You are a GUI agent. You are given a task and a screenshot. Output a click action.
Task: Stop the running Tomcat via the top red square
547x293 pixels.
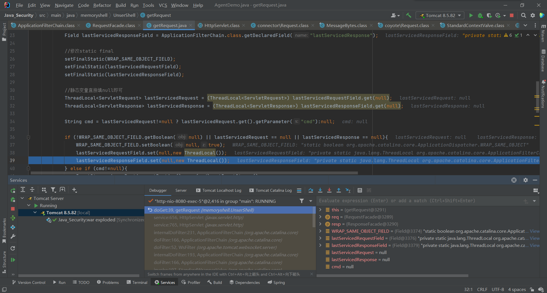tap(512, 15)
